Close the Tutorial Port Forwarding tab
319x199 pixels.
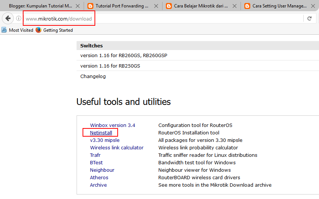156,6
